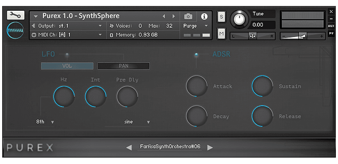Click the LFO Pre Dly knob
The image size is (338, 164).
pos(127,97)
